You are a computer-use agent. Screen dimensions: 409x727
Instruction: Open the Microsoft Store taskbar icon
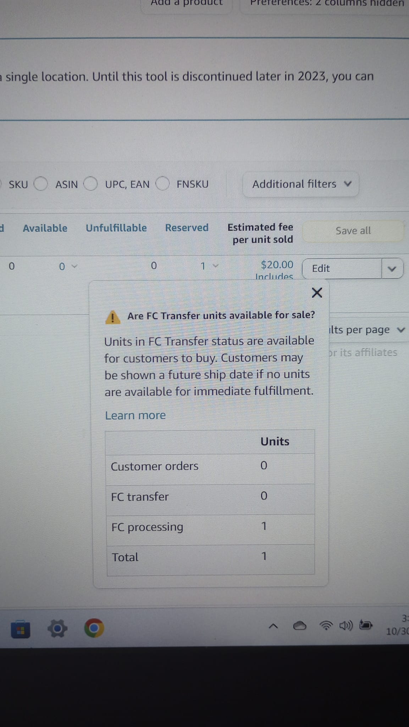coord(21,629)
